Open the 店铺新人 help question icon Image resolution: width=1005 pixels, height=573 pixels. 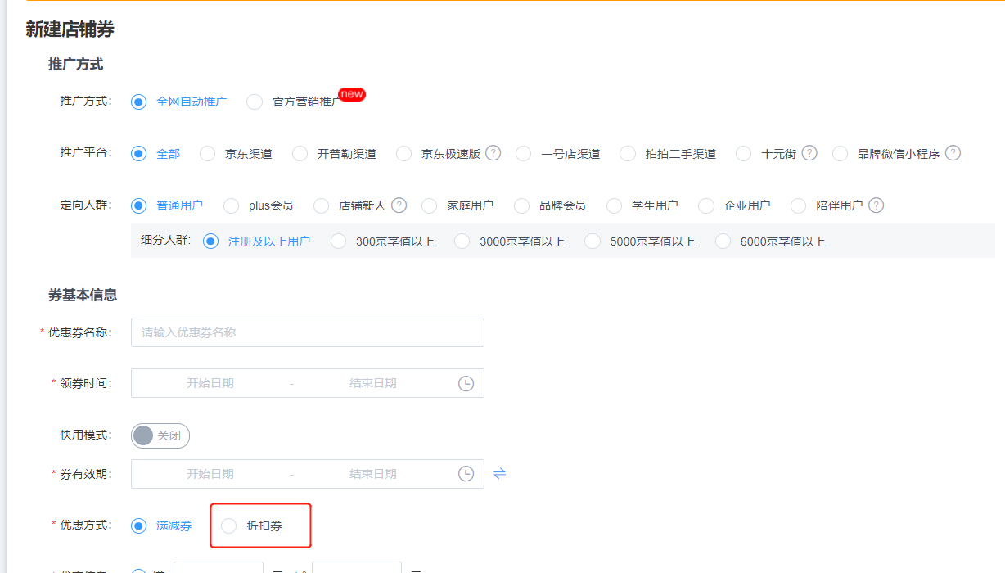click(399, 205)
